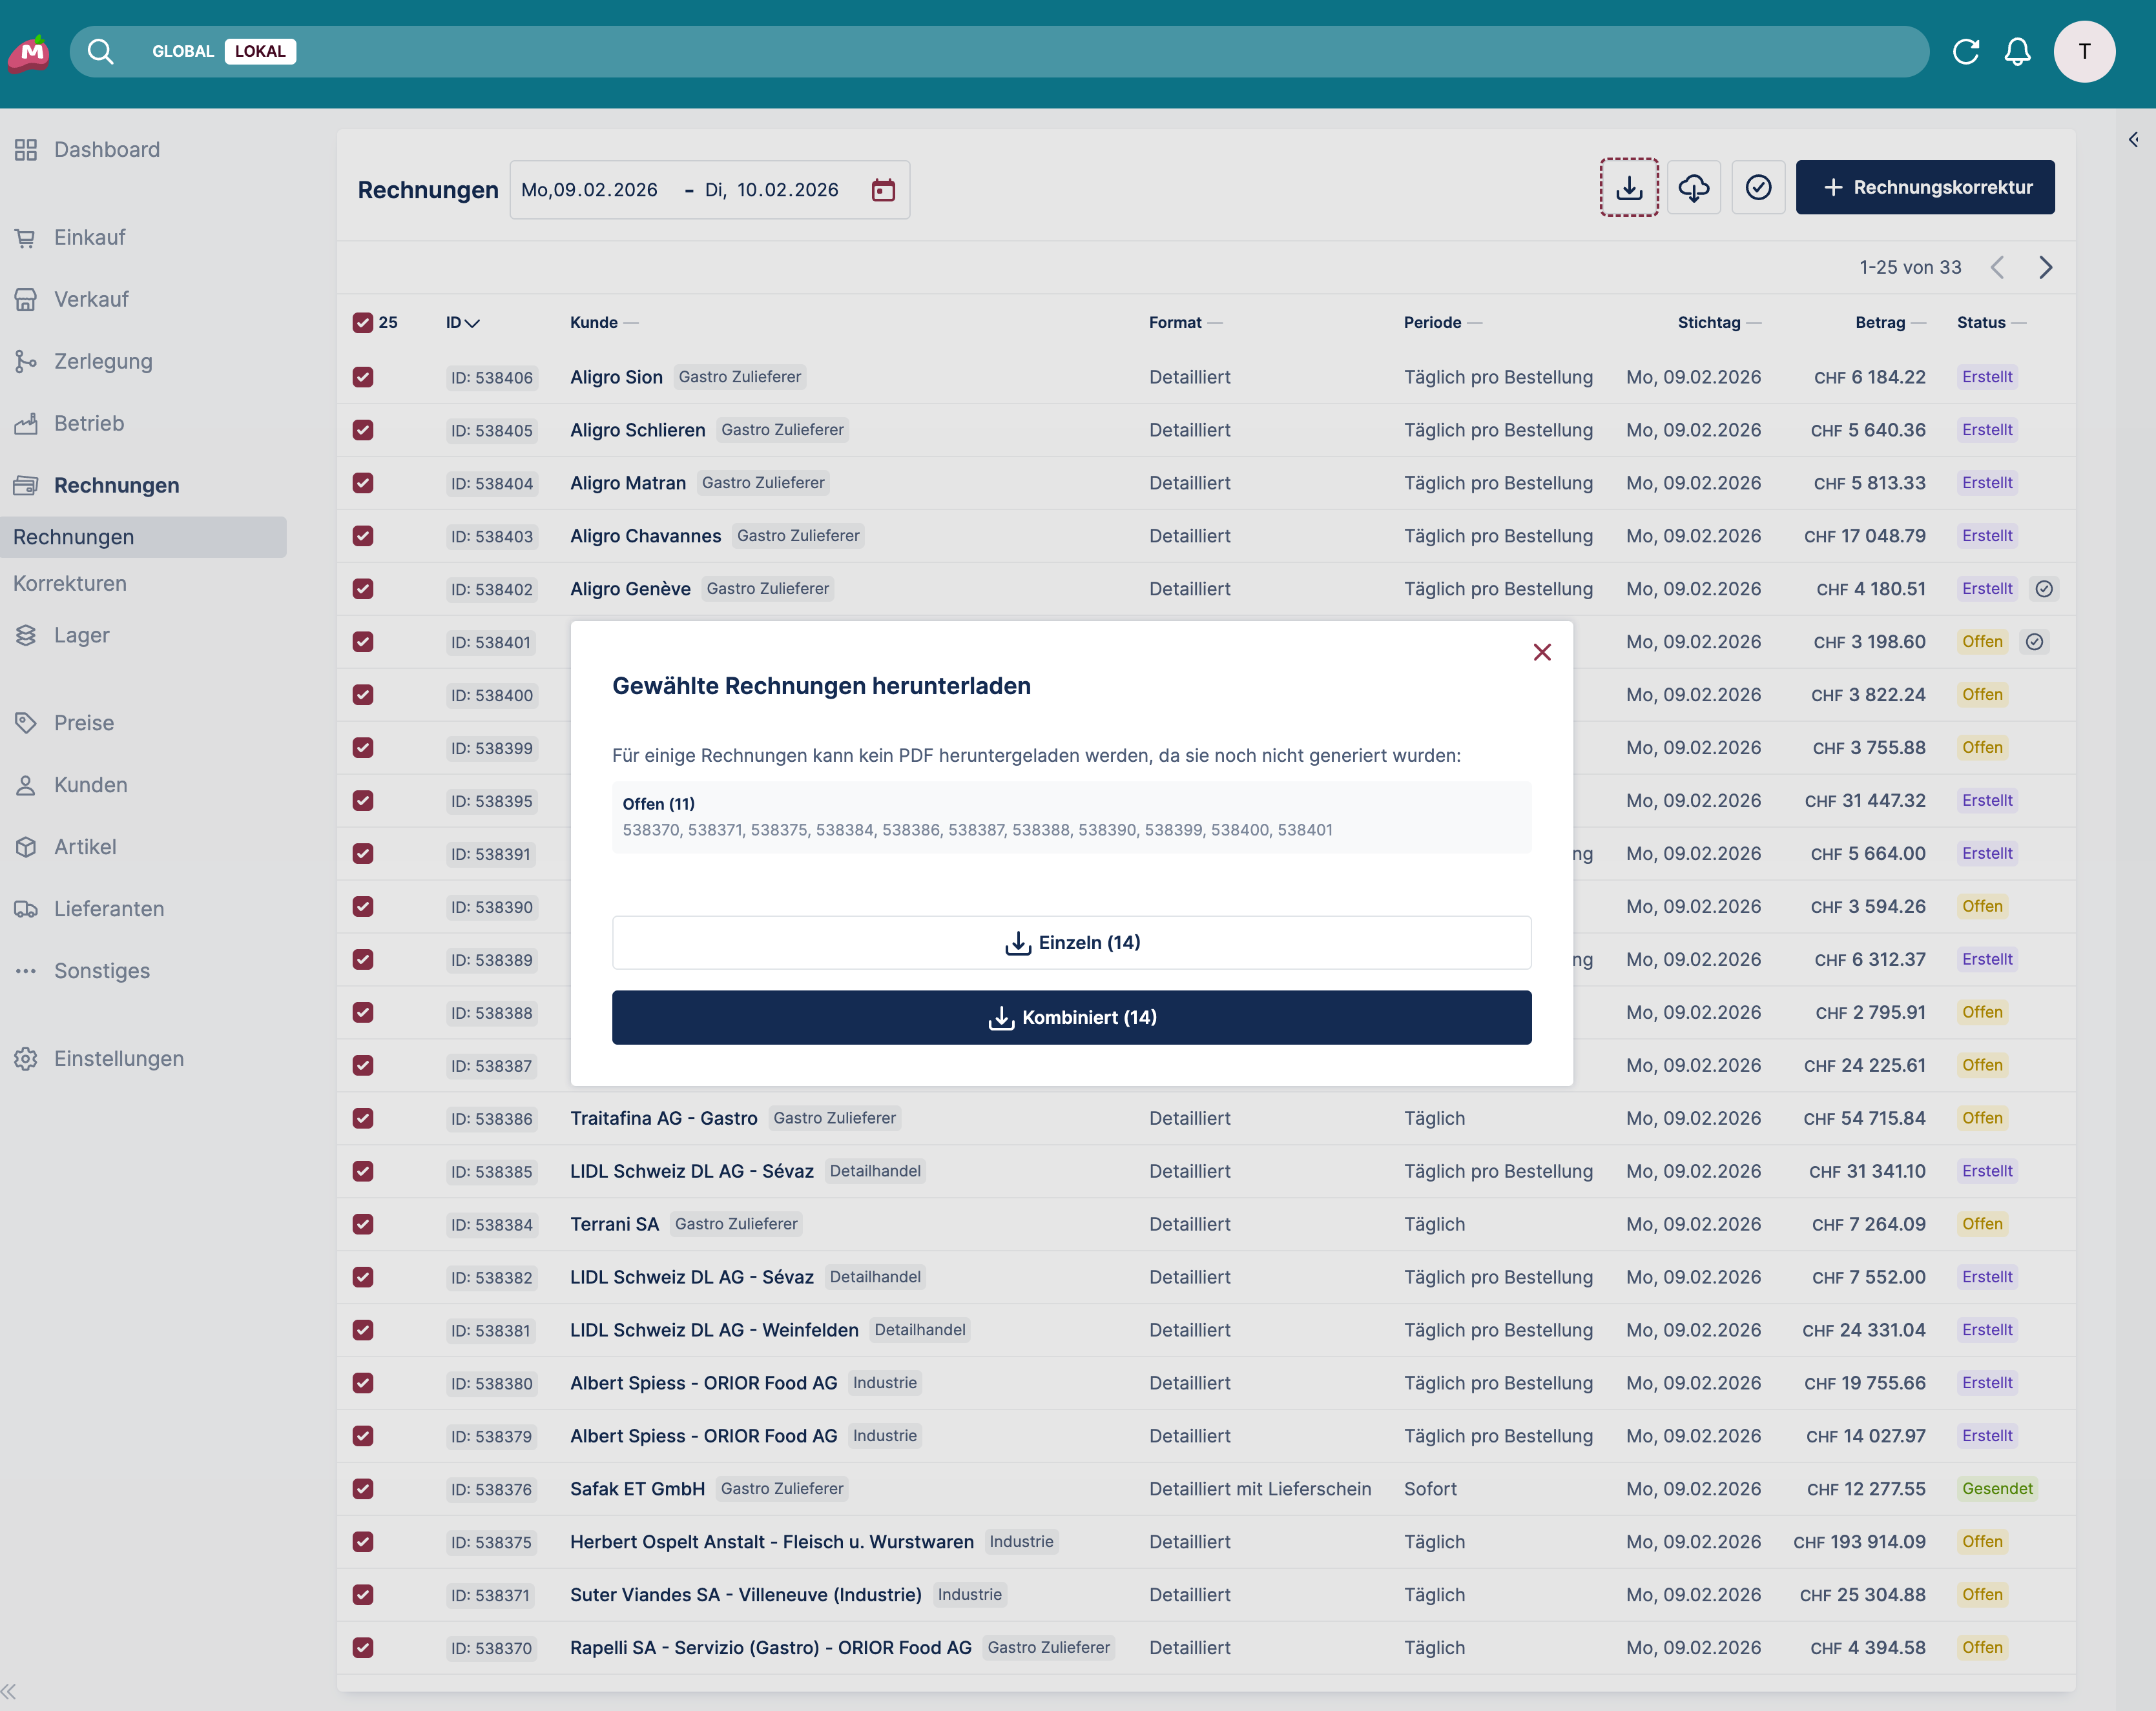Go to next page of invoices

(2046, 267)
